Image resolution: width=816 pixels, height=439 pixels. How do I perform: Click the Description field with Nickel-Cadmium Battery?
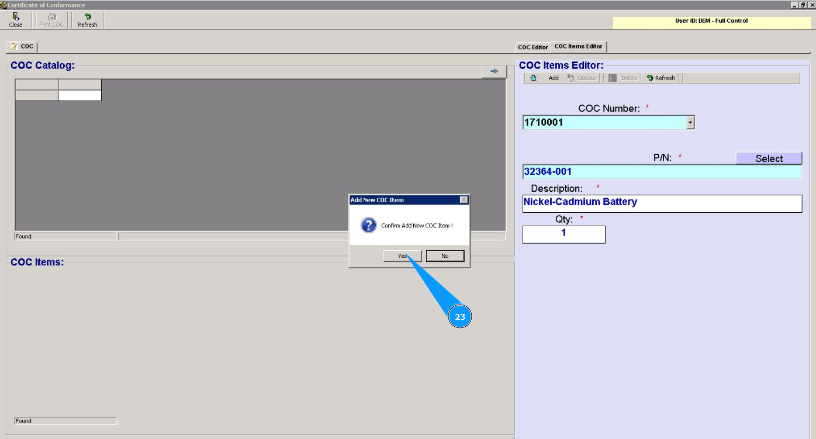662,203
